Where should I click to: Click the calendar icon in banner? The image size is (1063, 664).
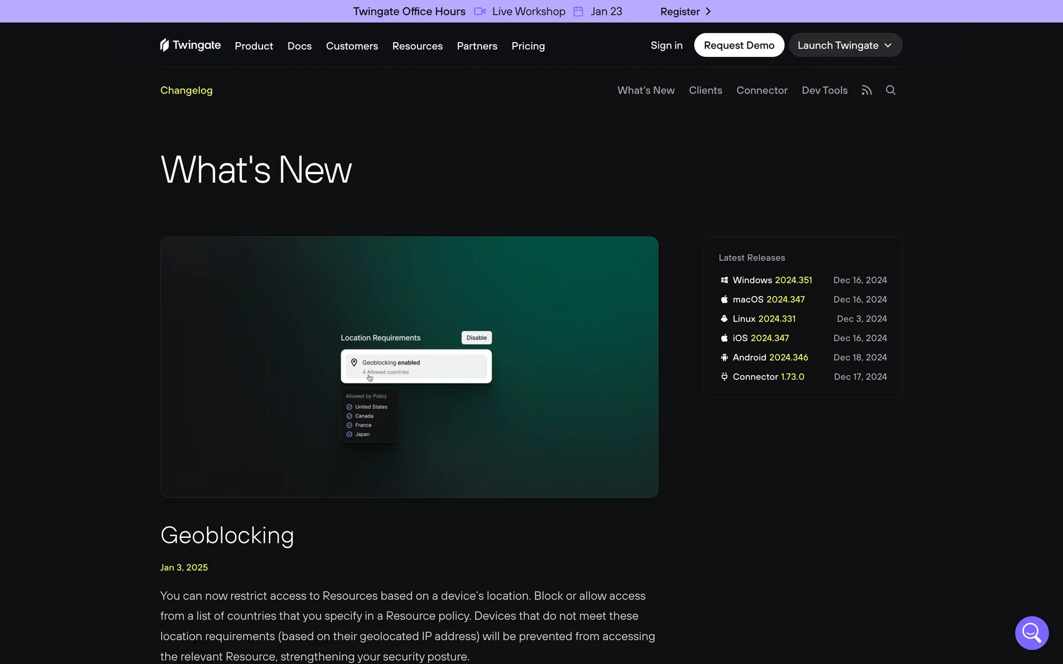578,12
